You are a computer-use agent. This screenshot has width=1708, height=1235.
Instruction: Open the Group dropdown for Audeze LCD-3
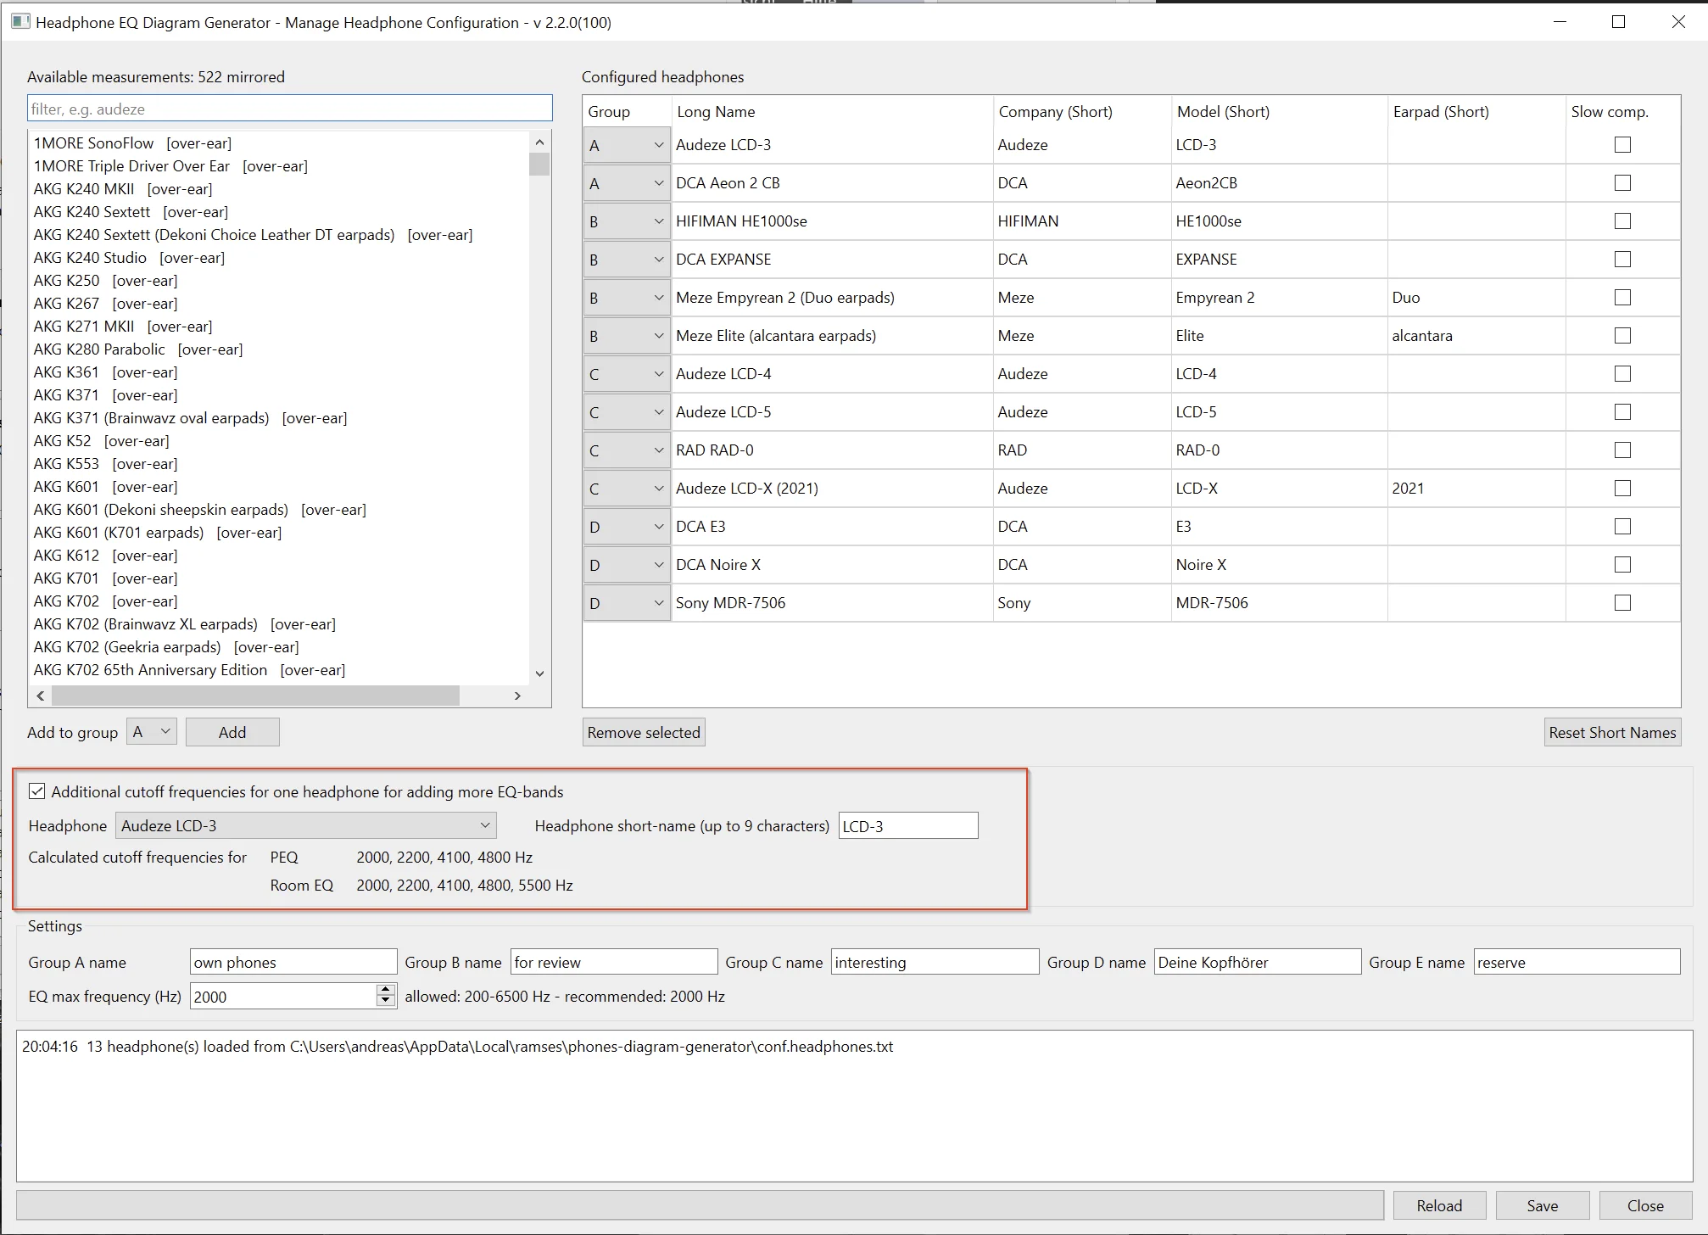(627, 145)
